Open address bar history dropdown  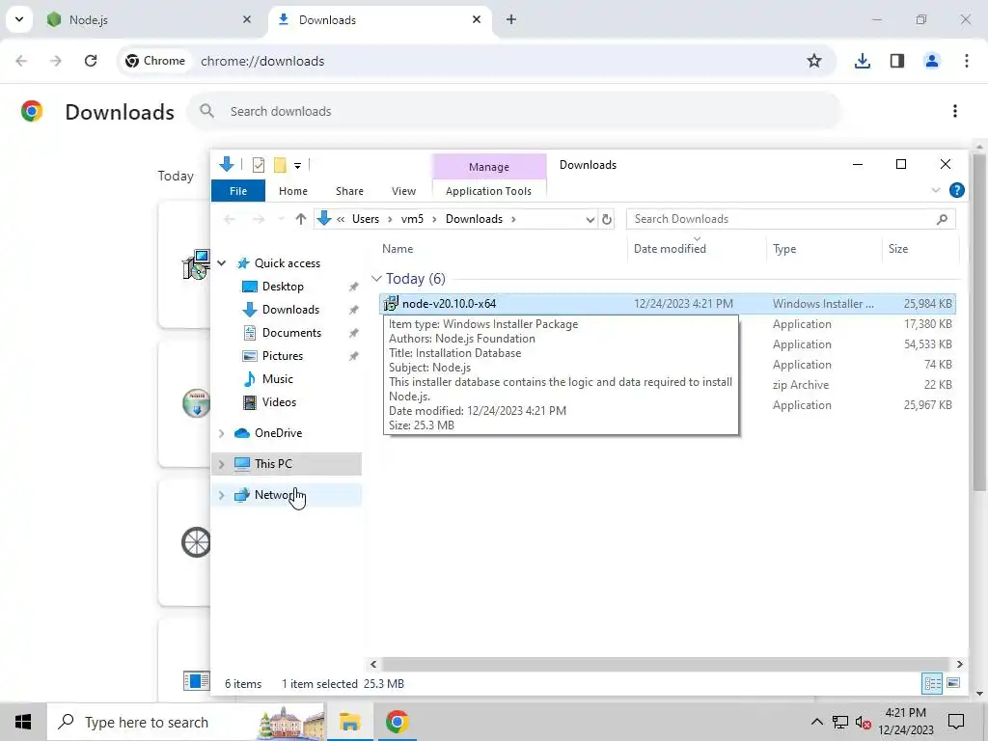click(x=590, y=219)
